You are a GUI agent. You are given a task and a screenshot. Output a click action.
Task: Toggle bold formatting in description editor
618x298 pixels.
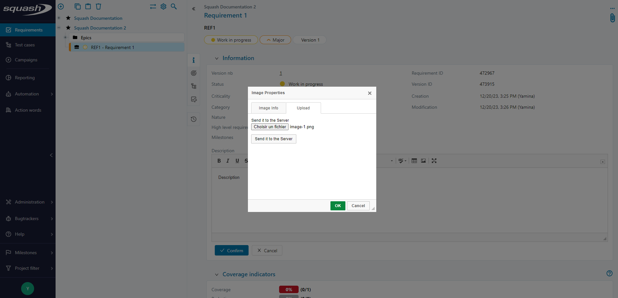click(x=219, y=161)
